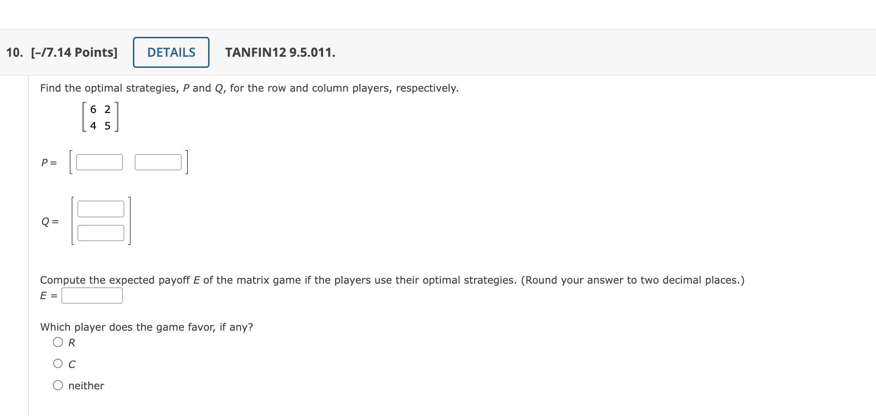876x416 pixels.
Task: Click the TANFIN12 9.5.011 assignment label
Action: (280, 52)
